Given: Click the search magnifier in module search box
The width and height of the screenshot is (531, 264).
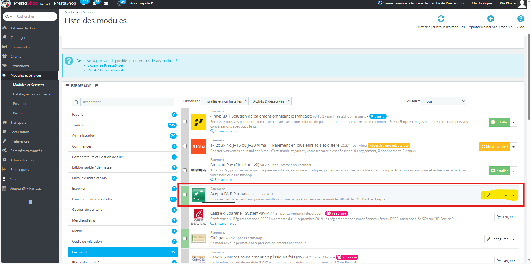Looking at the screenshot, I should (x=76, y=102).
